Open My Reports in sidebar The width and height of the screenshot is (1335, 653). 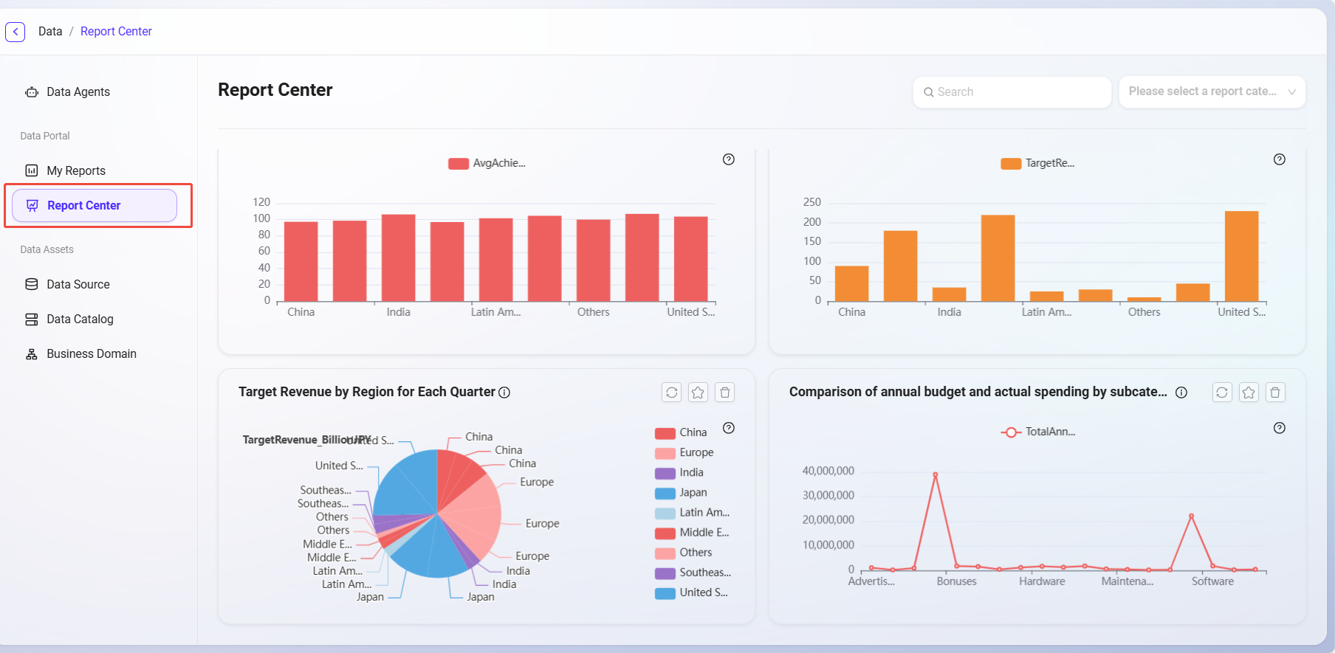tap(76, 170)
